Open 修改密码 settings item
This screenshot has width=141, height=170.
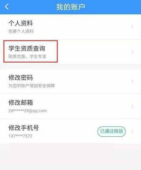70,81
